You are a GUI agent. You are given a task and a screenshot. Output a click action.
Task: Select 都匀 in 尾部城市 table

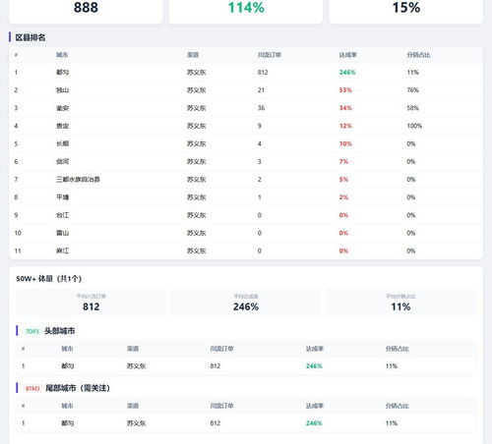pos(68,423)
